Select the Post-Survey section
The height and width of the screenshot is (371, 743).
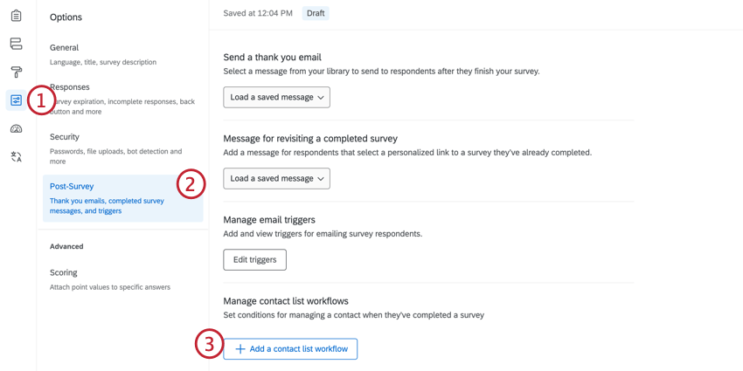pyautogui.click(x=122, y=198)
